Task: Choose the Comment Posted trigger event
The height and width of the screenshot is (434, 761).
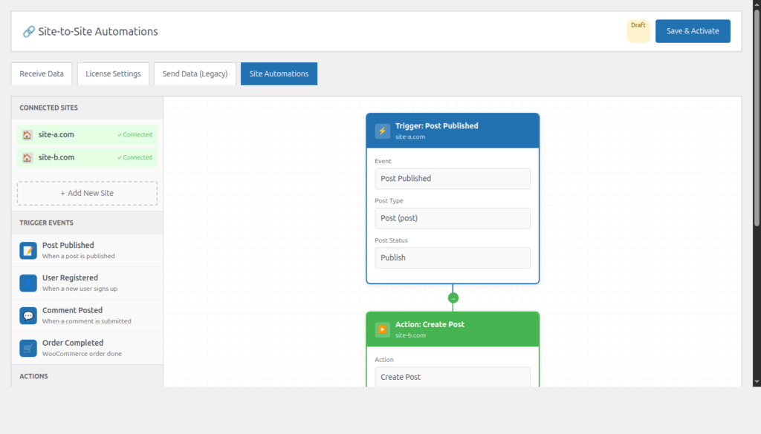Action: point(88,315)
